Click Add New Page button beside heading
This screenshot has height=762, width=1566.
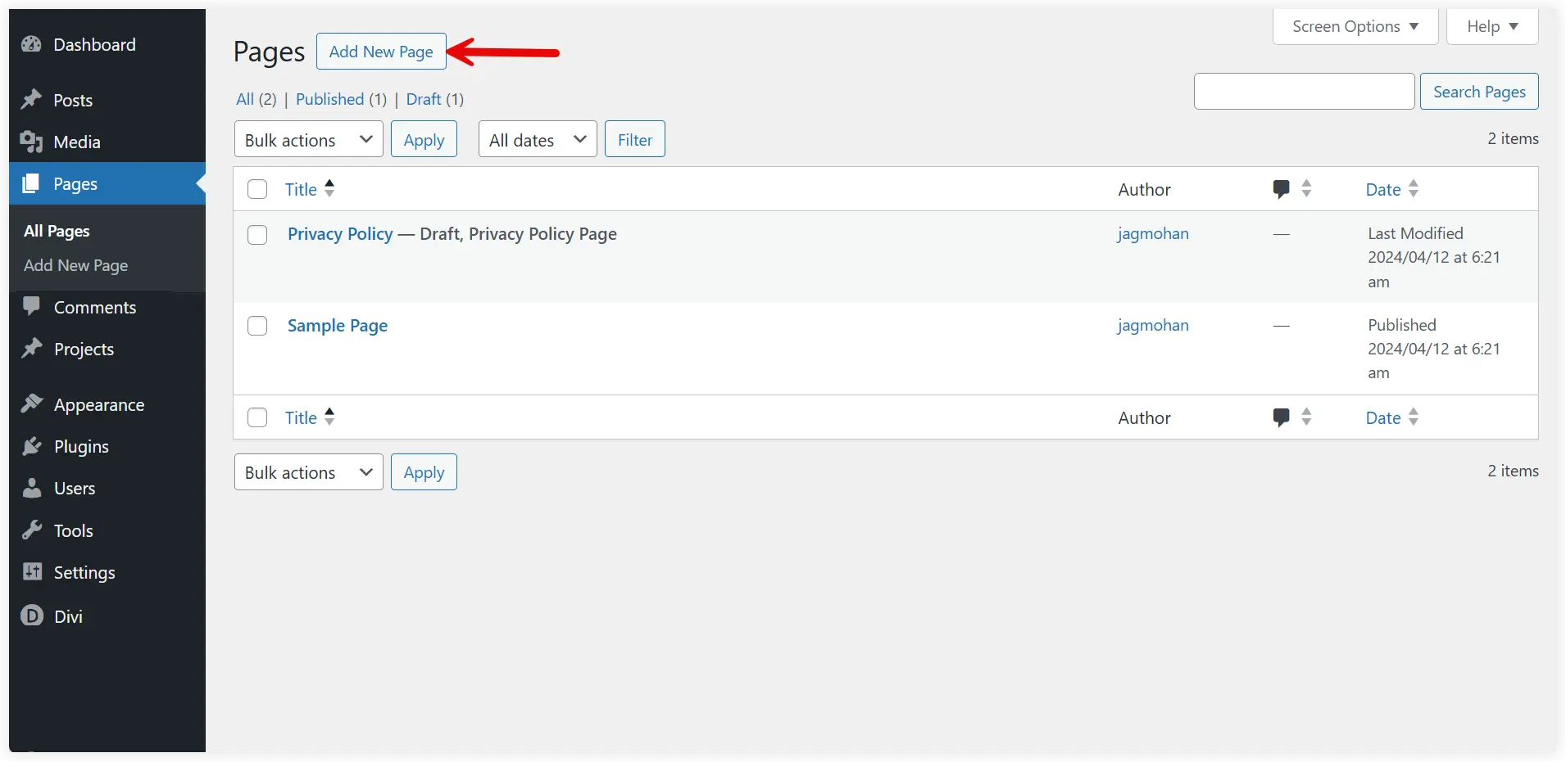[381, 52]
